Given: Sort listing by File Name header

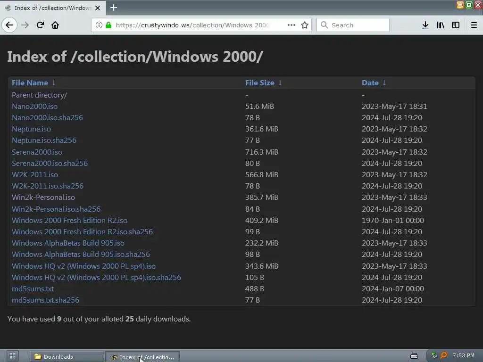Looking at the screenshot, I should point(30,83).
